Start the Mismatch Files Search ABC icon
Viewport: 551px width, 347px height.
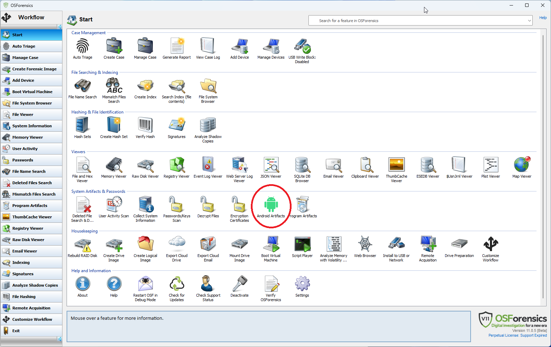click(114, 86)
